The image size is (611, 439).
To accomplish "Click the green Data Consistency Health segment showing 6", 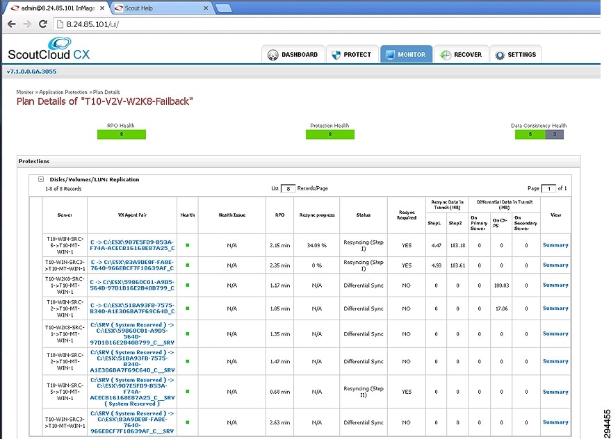I will point(530,134).
